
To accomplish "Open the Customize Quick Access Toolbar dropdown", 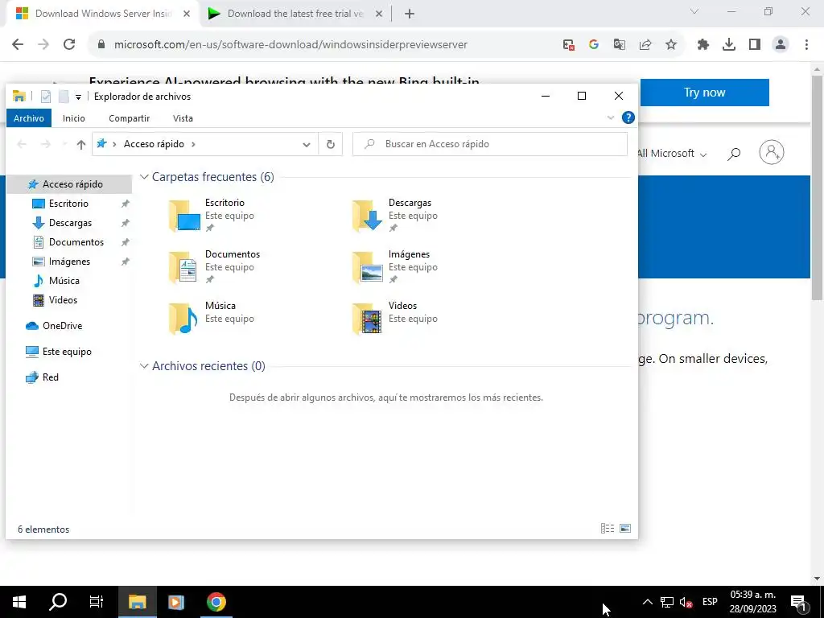I will pos(78,97).
